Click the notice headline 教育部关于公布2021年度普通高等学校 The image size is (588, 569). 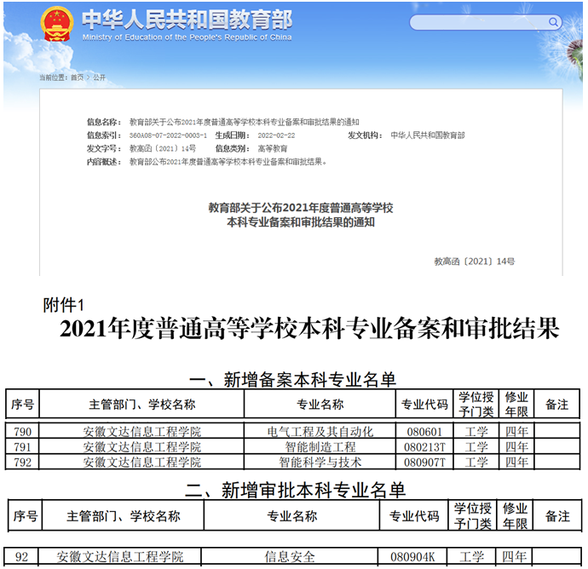tap(301, 208)
